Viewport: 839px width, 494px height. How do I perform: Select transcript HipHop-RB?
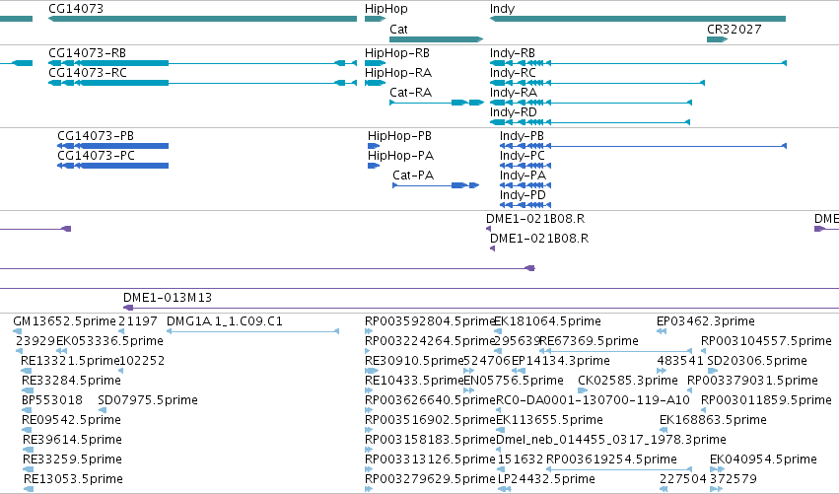click(375, 63)
